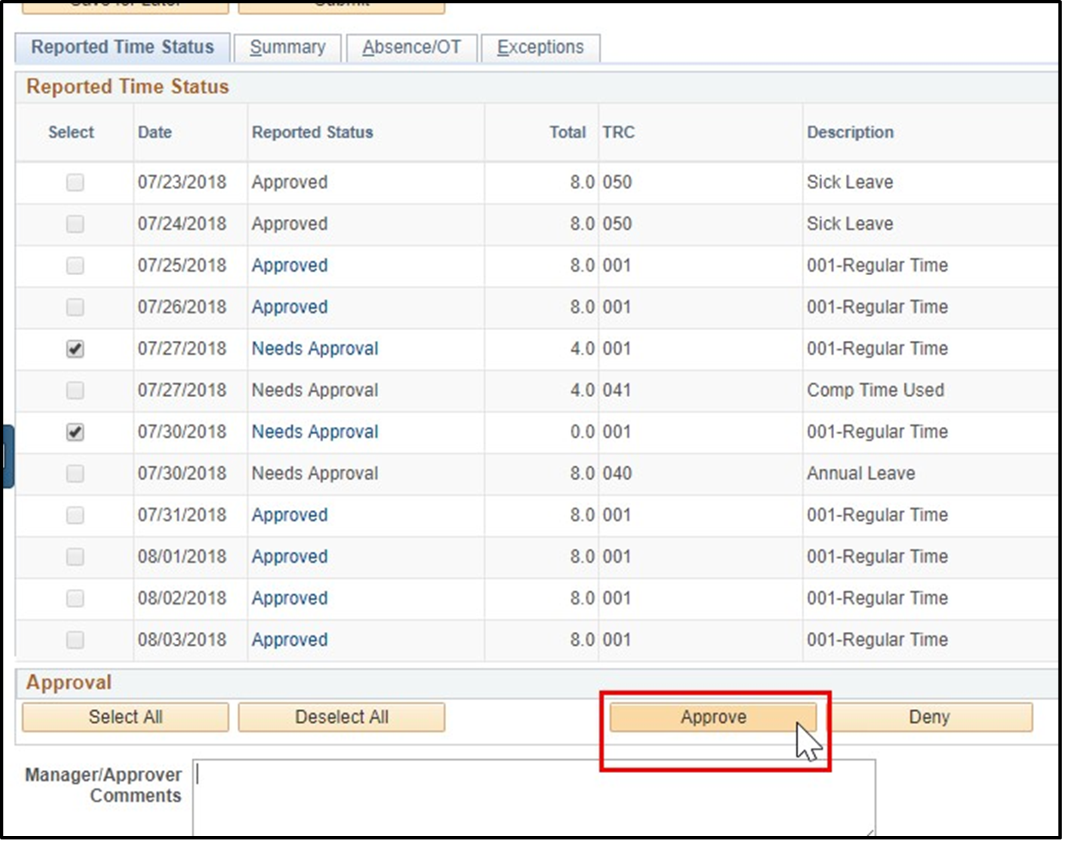Open the Absence/OT tab

click(411, 47)
